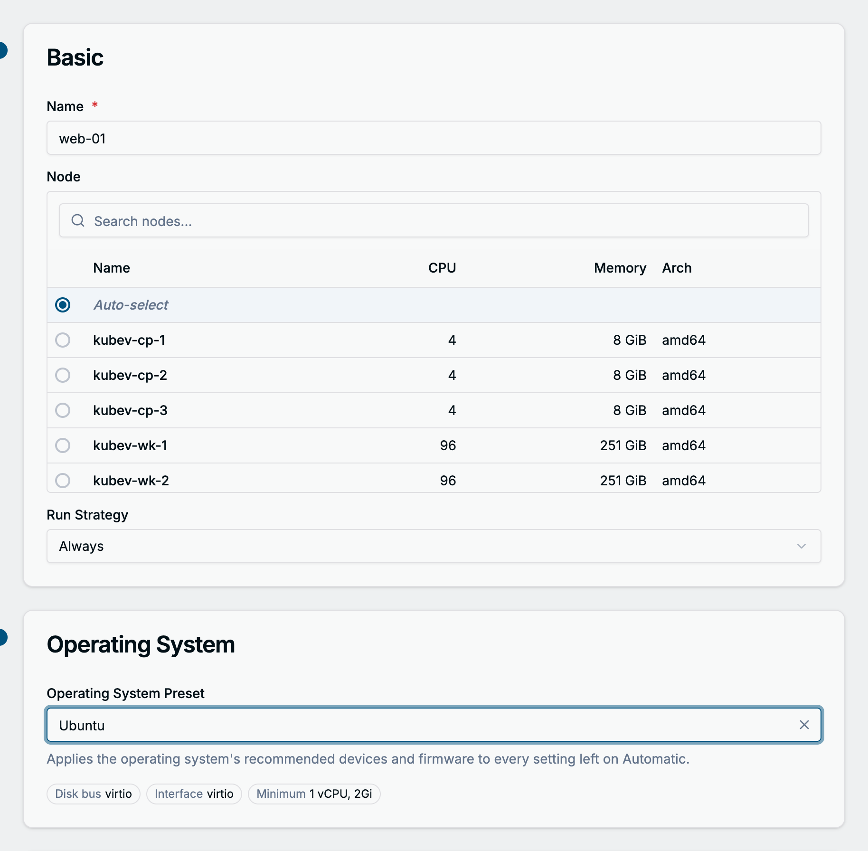
Task: Pick the kubev-cp-3 node radio button
Action: coord(63,410)
